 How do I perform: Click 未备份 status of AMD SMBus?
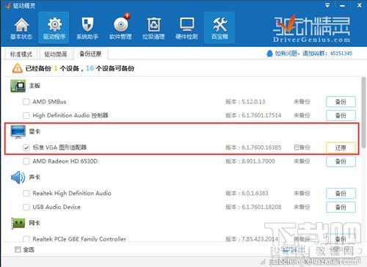pyautogui.click(x=302, y=102)
